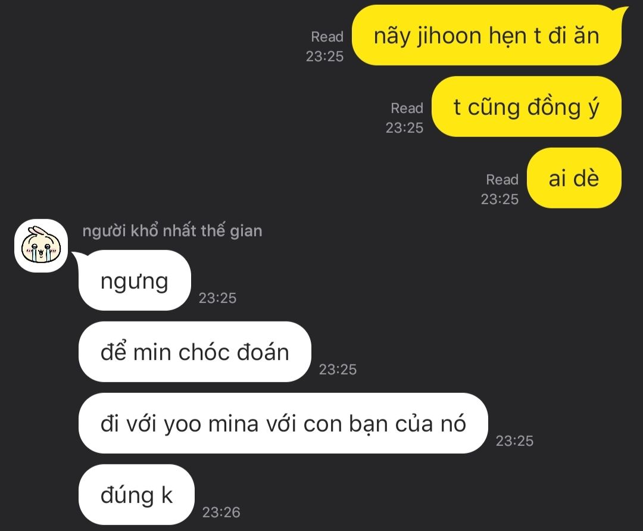Tap the bubble tail of 'ngưng' message

tap(77, 257)
